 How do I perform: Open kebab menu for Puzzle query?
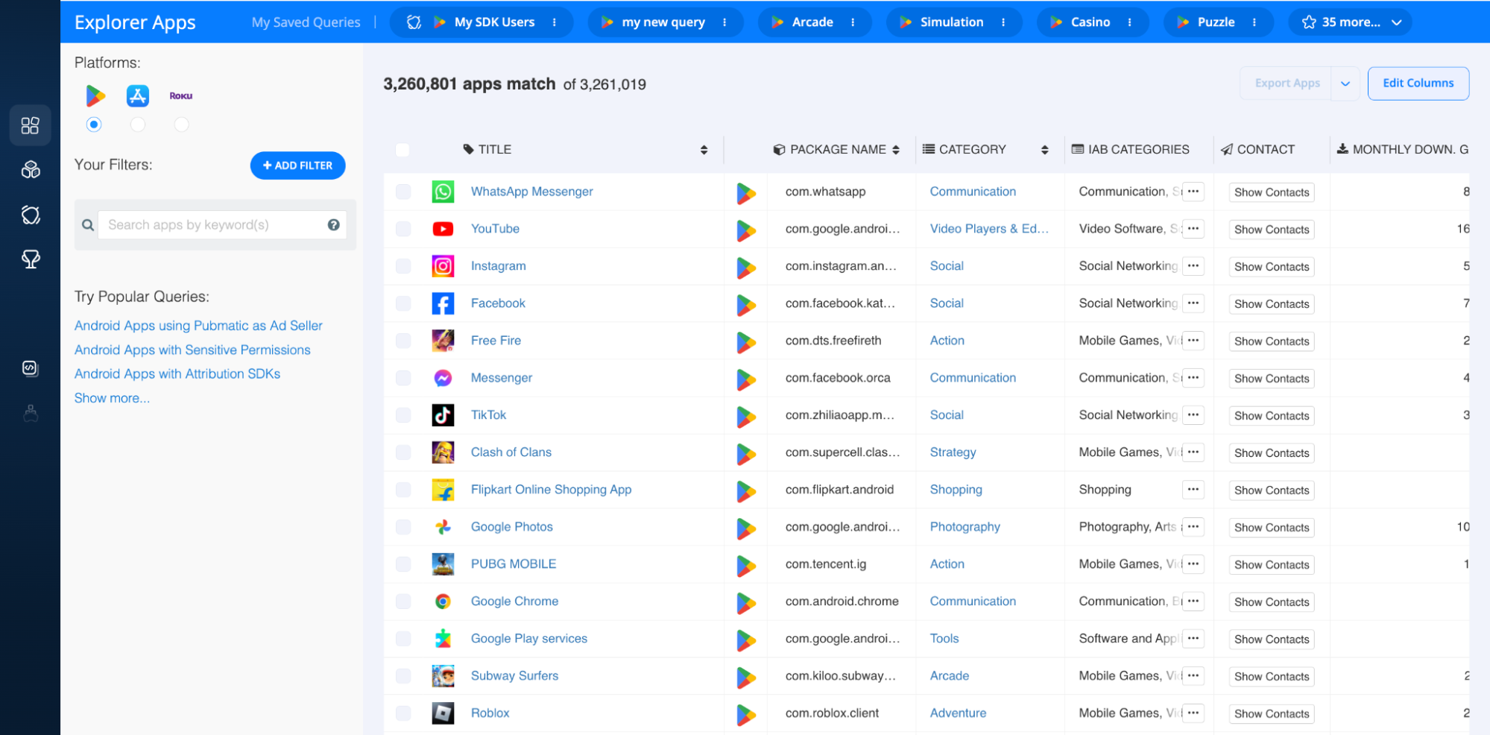pyautogui.click(x=1254, y=22)
